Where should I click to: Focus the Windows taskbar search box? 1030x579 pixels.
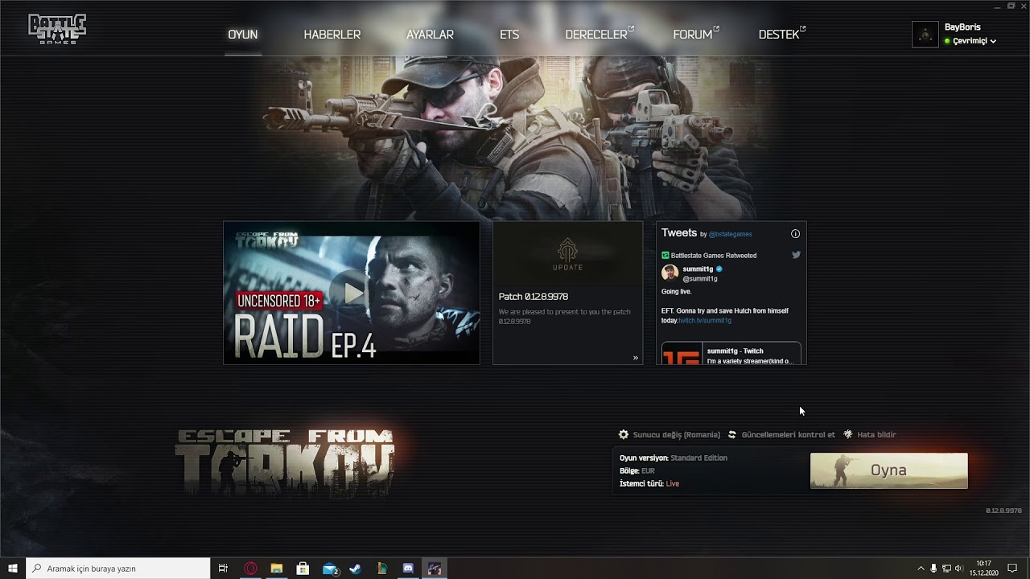tap(118, 569)
